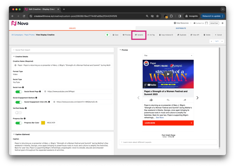The height and width of the screenshot is (167, 235).
Task: Switch to the CREATE tab
Action: click(72, 28)
